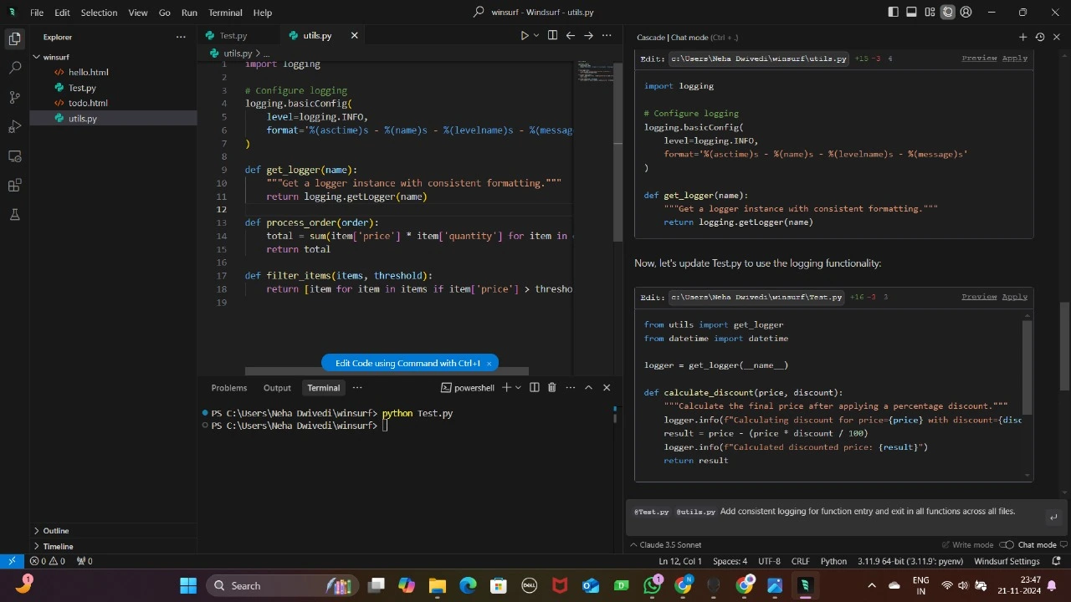The width and height of the screenshot is (1071, 602).
Task: Kill the terminal with trash icon
Action: click(x=551, y=388)
